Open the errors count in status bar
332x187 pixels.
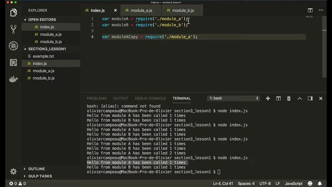point(13,183)
